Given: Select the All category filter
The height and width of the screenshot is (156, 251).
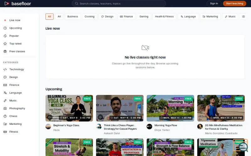Looking at the screenshot, I should [50, 17].
